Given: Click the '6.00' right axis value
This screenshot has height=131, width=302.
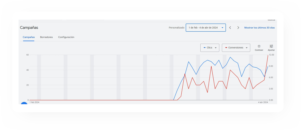Looking at the screenshot, I should click(x=271, y=77).
